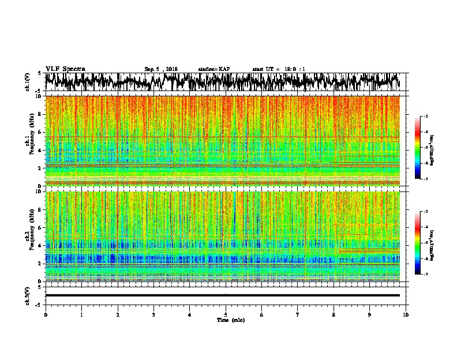Click the date "Sep. 5, 2018" in header
This screenshot has height=353, width=457.
pyautogui.click(x=161, y=69)
